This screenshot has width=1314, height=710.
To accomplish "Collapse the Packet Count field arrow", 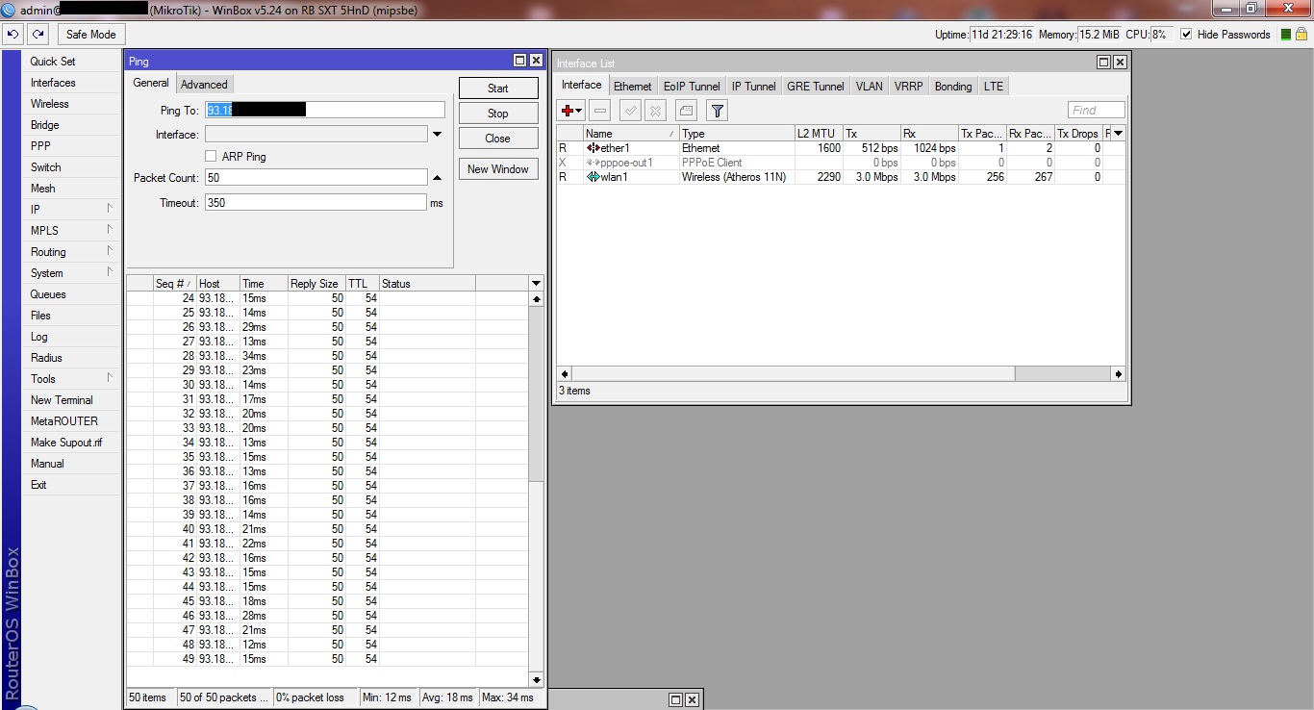I will click(437, 178).
